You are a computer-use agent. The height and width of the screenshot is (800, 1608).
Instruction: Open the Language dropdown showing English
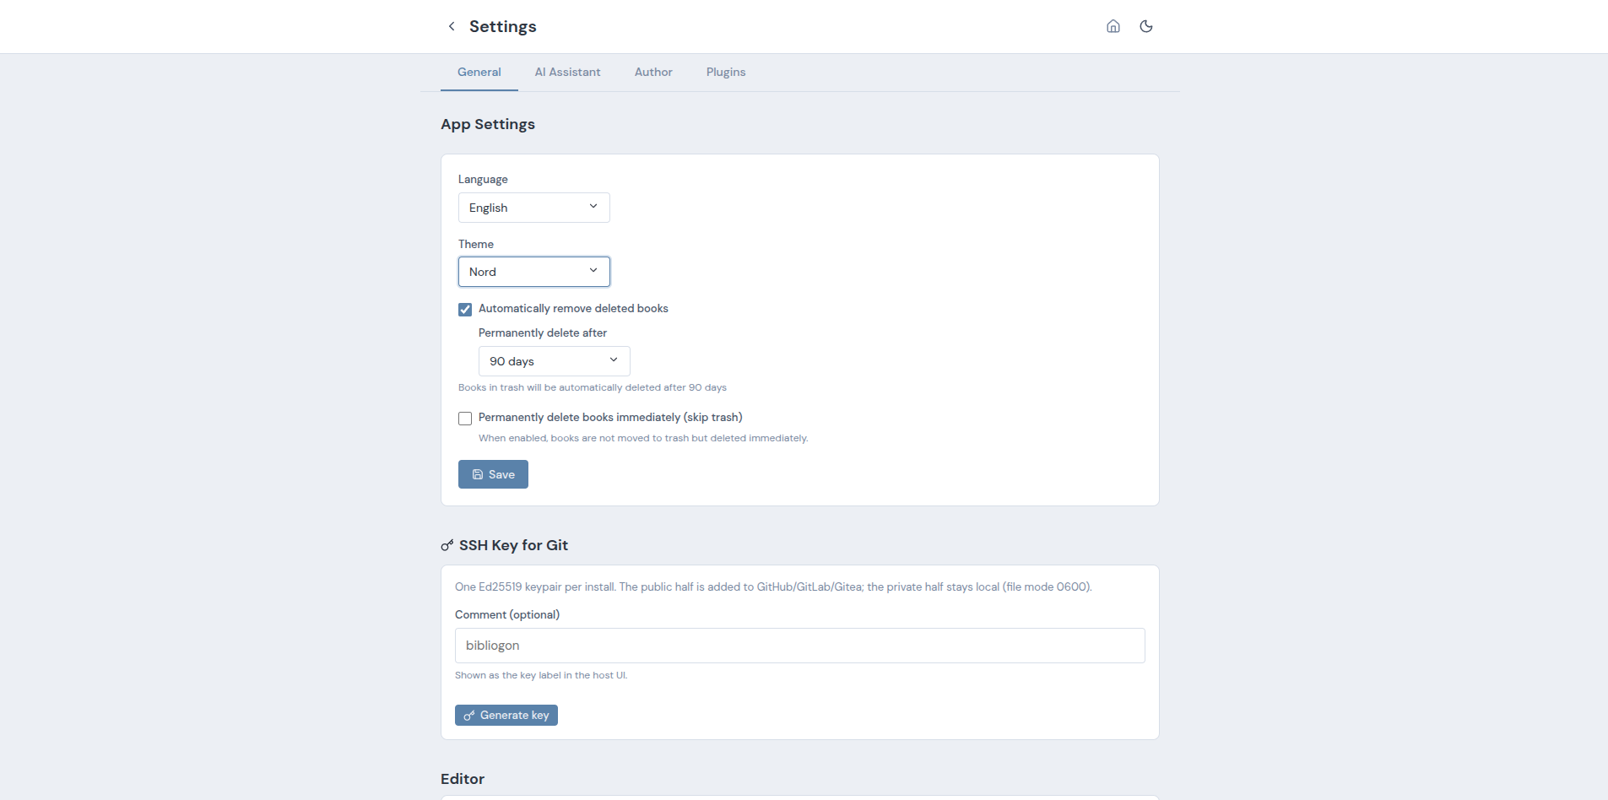pyautogui.click(x=534, y=208)
